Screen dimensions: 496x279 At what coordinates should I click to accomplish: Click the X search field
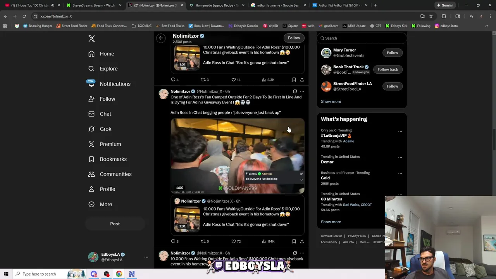362,38
